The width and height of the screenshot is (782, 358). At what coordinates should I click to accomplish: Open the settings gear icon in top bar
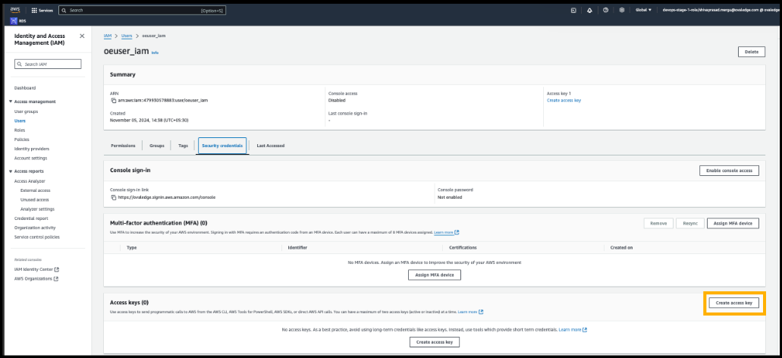point(621,10)
